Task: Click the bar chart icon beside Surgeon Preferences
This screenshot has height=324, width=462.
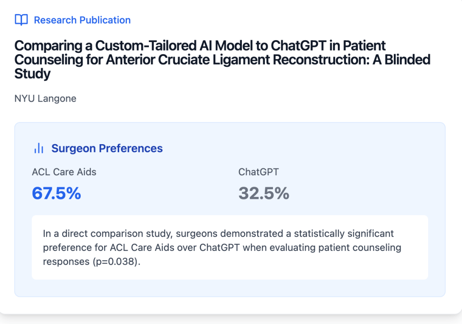Action: click(x=39, y=148)
